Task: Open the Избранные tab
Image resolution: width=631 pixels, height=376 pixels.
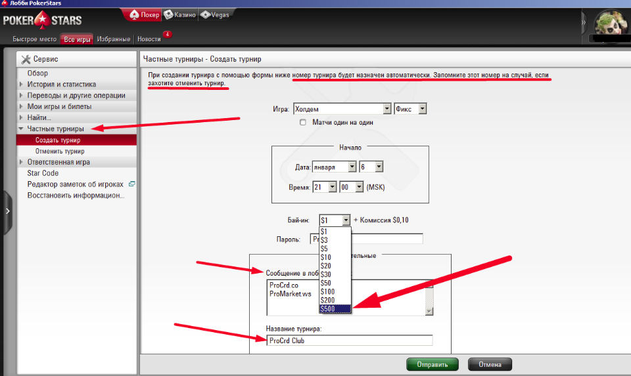Action: point(114,39)
